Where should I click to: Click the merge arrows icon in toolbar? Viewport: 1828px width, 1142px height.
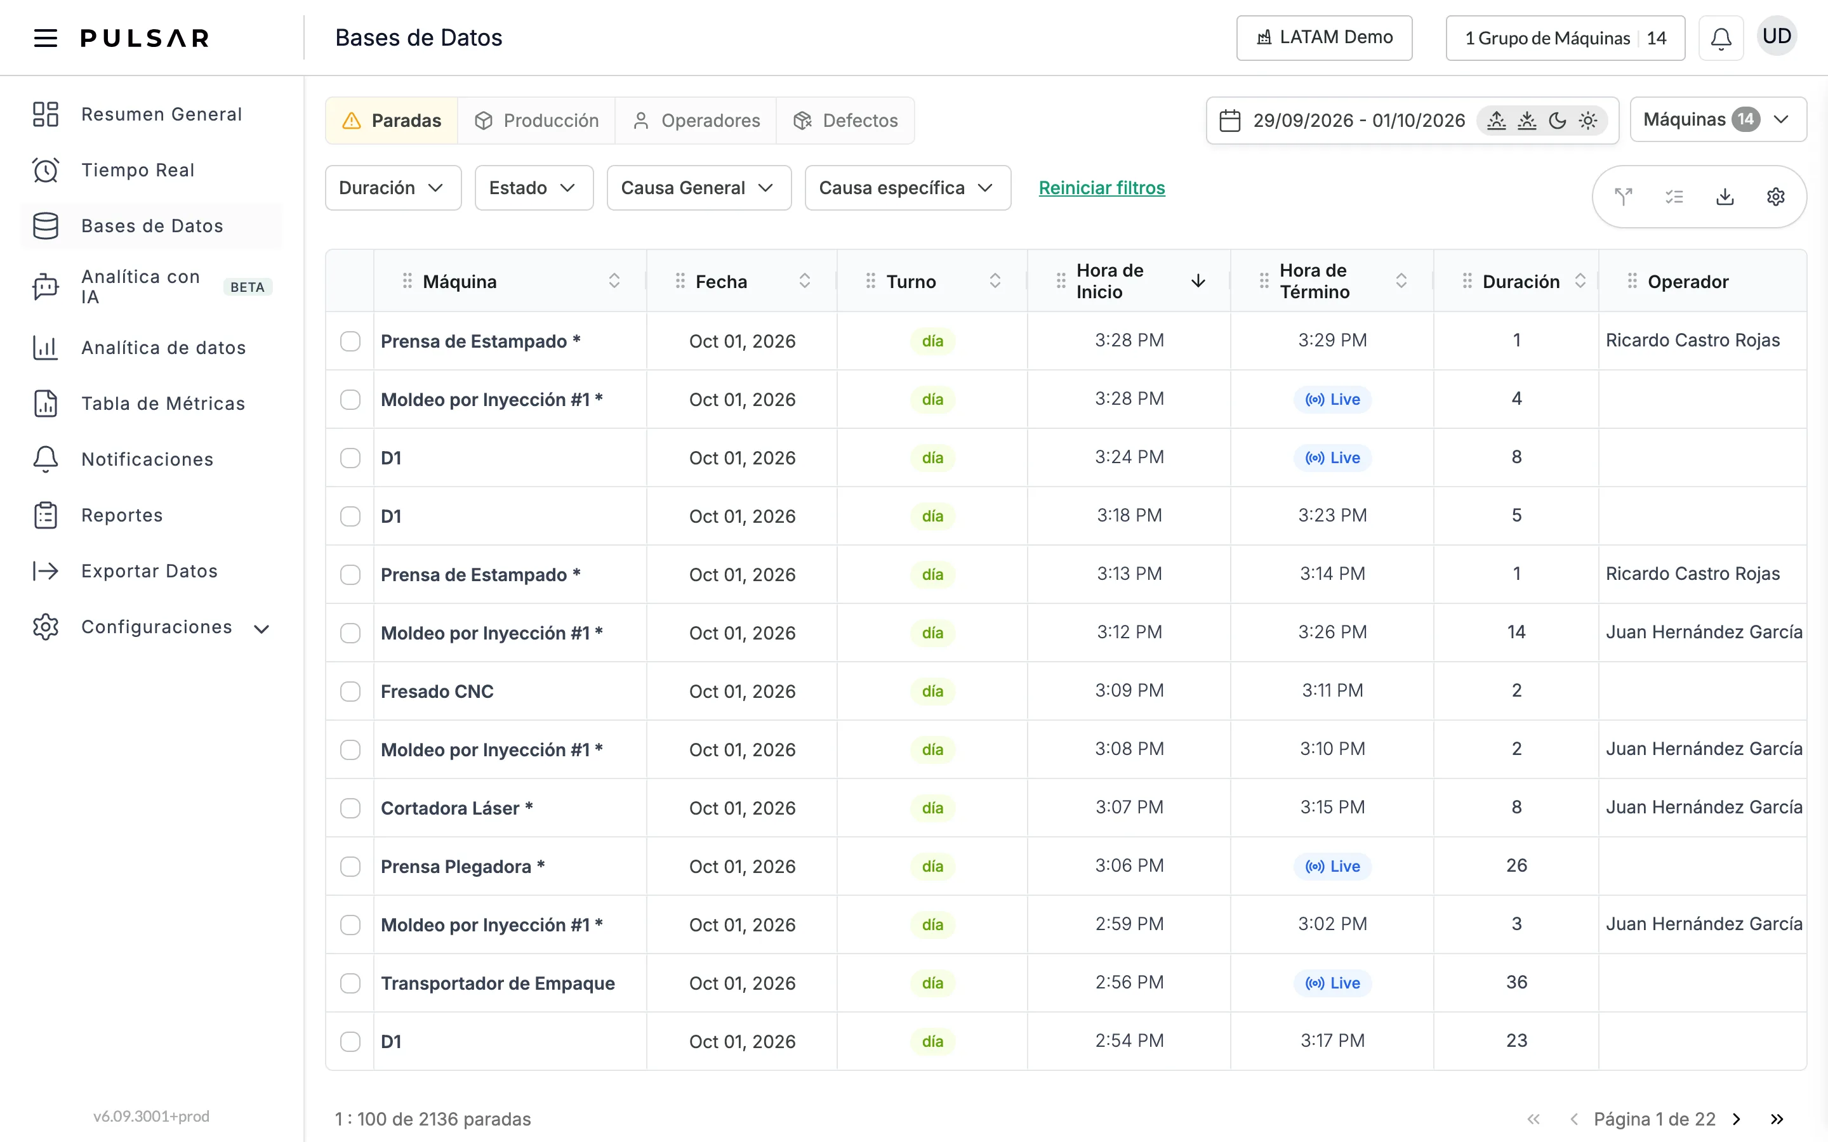click(1623, 197)
